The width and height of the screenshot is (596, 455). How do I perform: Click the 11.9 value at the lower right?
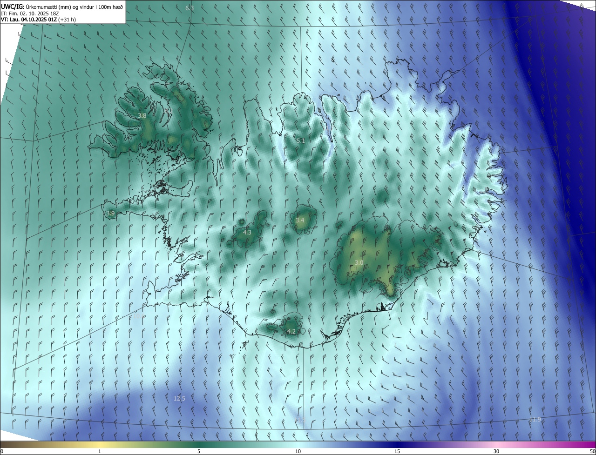(535, 420)
